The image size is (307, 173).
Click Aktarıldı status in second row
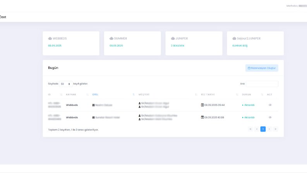click(x=248, y=118)
